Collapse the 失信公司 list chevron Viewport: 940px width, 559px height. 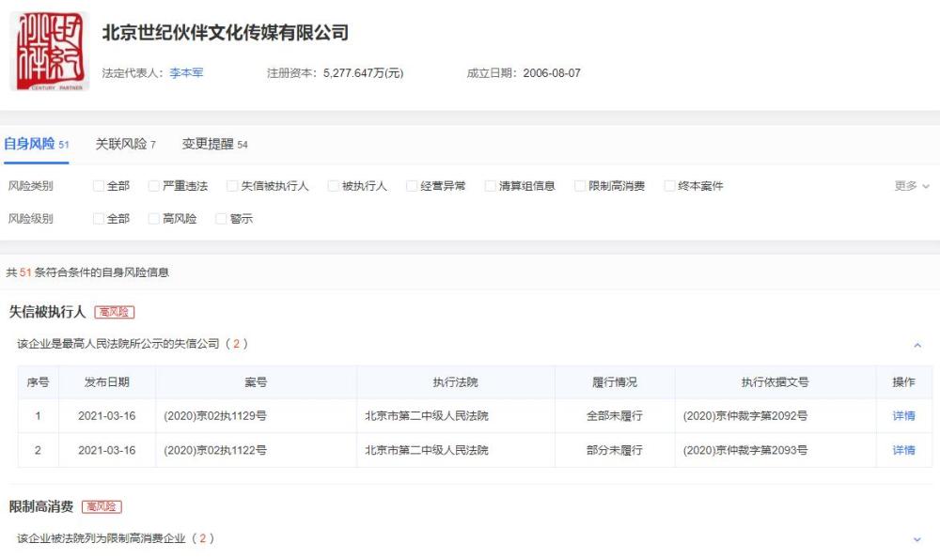tap(917, 345)
